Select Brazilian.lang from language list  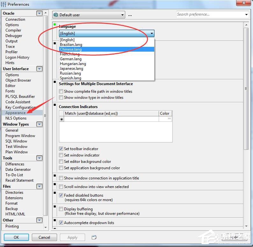(x=107, y=45)
